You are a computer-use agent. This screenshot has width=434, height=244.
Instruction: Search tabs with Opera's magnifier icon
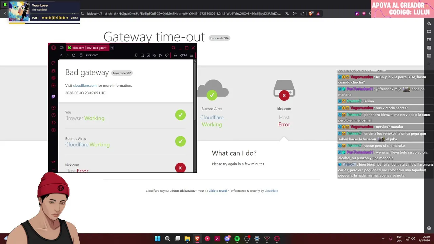click(x=173, y=48)
